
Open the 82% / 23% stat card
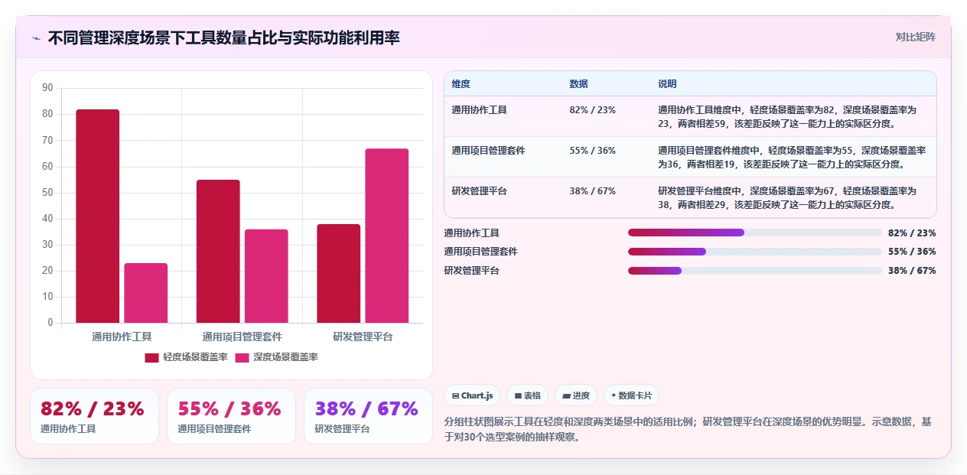[x=94, y=416]
